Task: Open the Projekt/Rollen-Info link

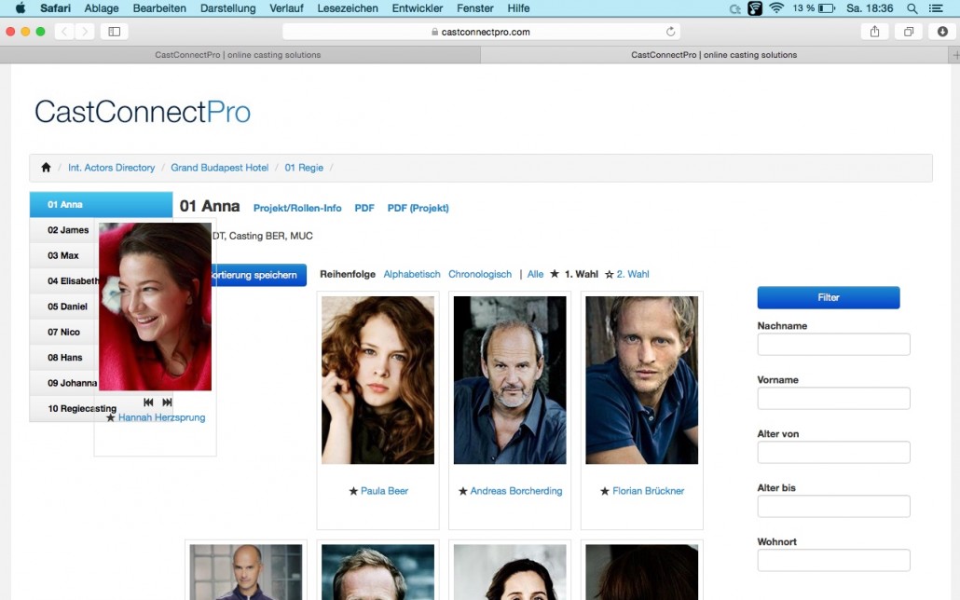Action: 297,208
